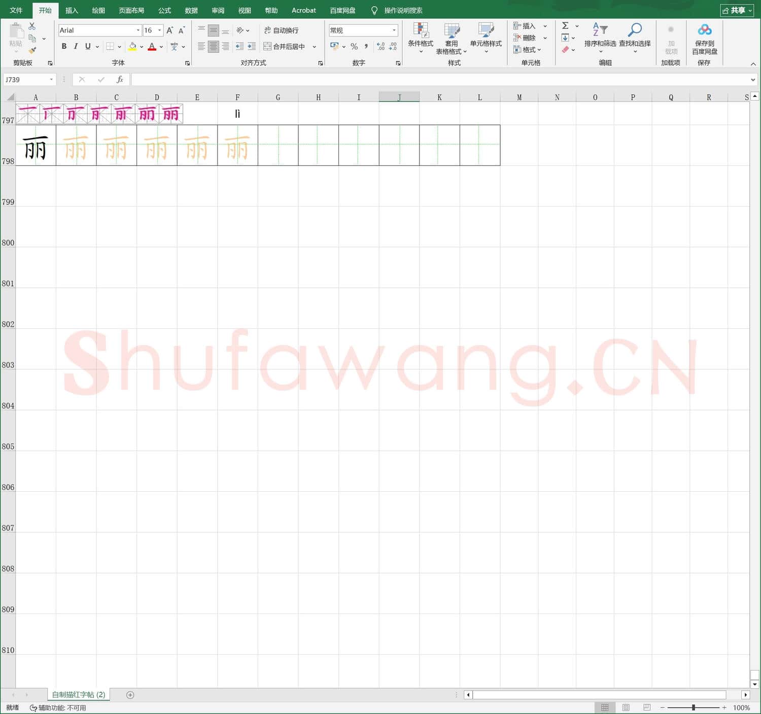Increase decimal places

[x=381, y=46]
